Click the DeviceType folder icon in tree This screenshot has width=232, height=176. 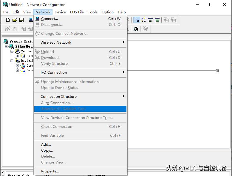pyautogui.click(x=17, y=61)
